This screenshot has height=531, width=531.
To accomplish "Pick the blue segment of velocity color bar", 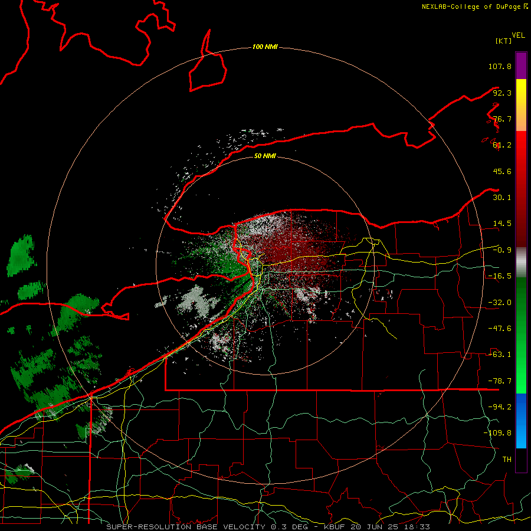I will pos(521,421).
